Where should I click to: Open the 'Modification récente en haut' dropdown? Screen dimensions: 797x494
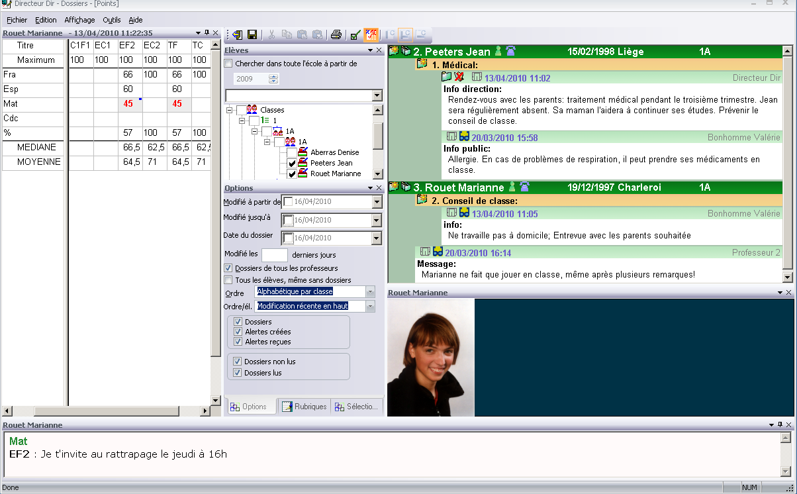click(x=370, y=307)
